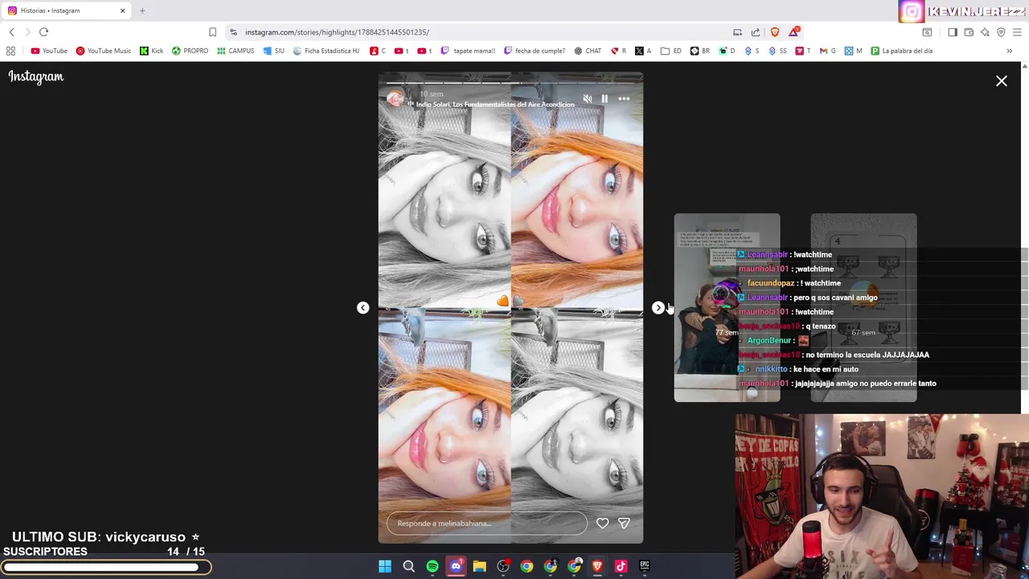Reload the page

coord(43,32)
